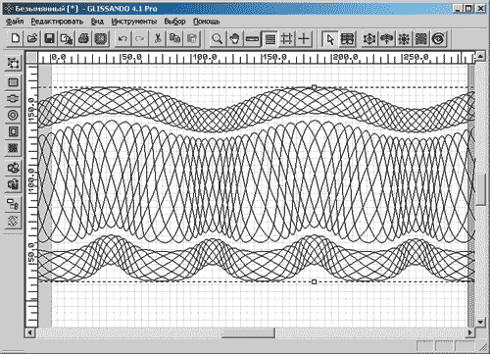Open the layout panel icon beside the pointer

347,39
